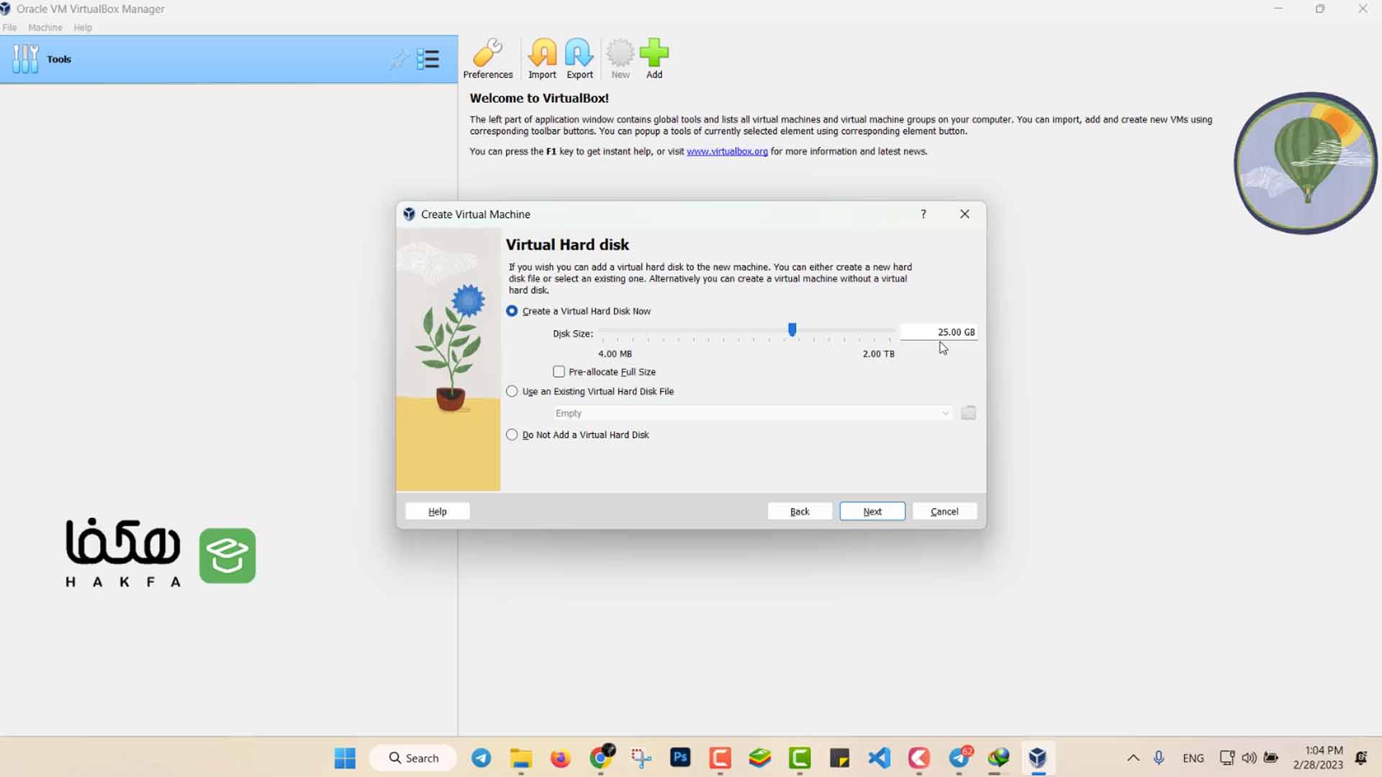The height and width of the screenshot is (777, 1382).
Task: Click the New machine gear icon
Action: coord(620,58)
